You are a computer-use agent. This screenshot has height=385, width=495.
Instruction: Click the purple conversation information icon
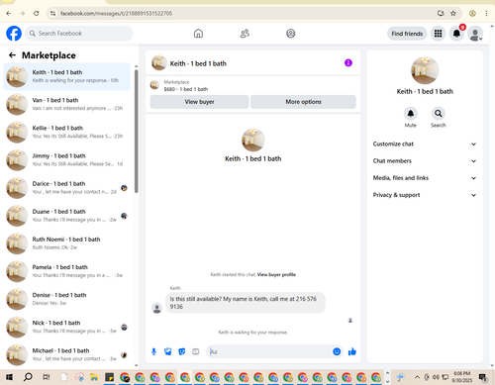click(348, 62)
